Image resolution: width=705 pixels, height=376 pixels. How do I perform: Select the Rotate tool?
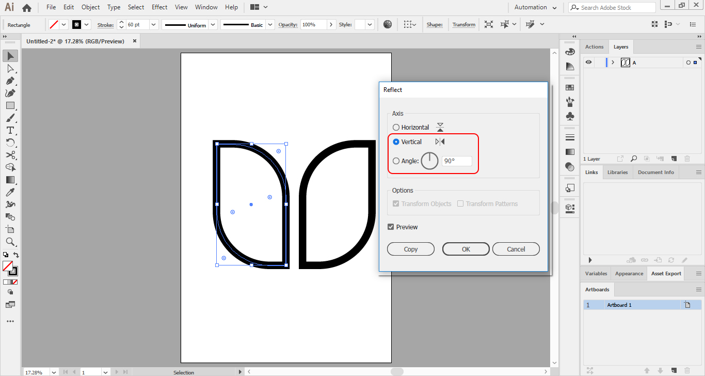(10, 143)
